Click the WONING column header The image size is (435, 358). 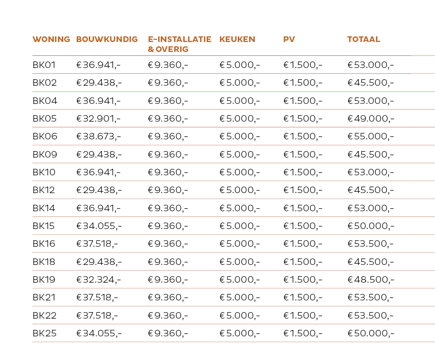51,39
